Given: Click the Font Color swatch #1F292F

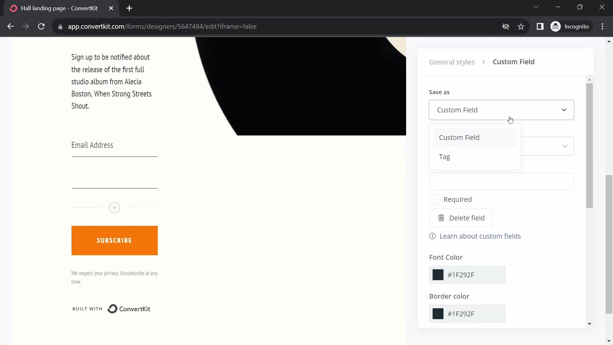Looking at the screenshot, I should pyautogui.click(x=438, y=275).
